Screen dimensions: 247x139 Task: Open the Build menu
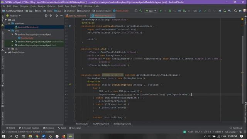pyautogui.click(x=60, y=6)
